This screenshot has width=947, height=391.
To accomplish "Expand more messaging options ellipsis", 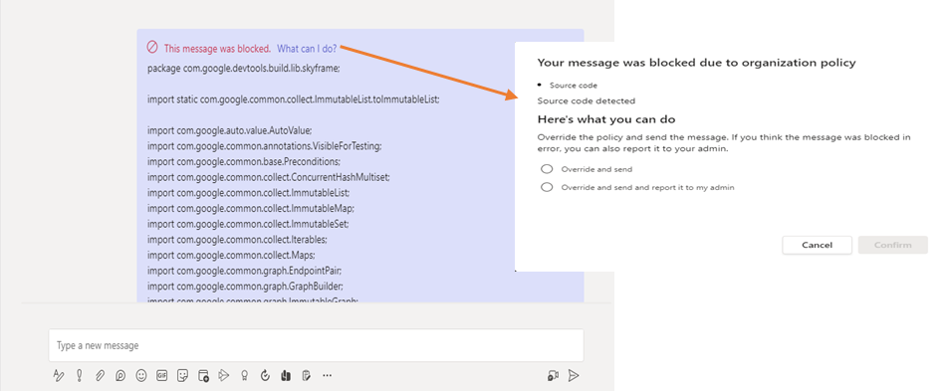I will point(328,375).
